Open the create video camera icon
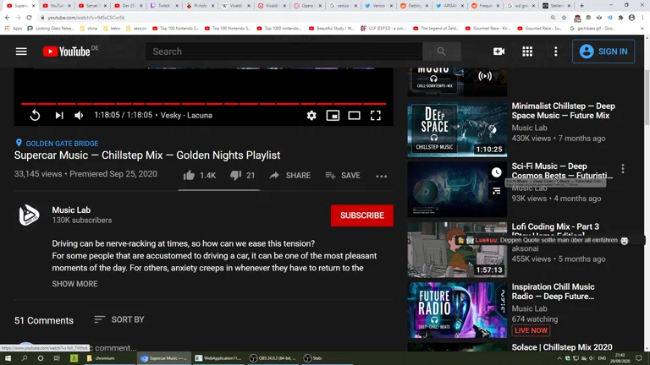This screenshot has width=650, height=365. (x=499, y=52)
